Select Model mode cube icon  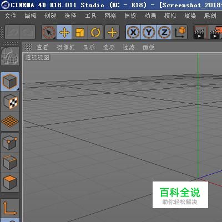10,82
